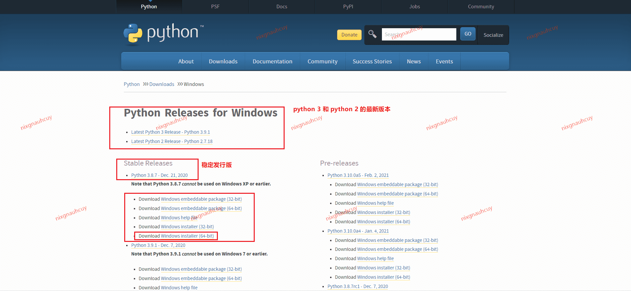
Task: Open the Documentation menu item
Action: pyautogui.click(x=272, y=61)
